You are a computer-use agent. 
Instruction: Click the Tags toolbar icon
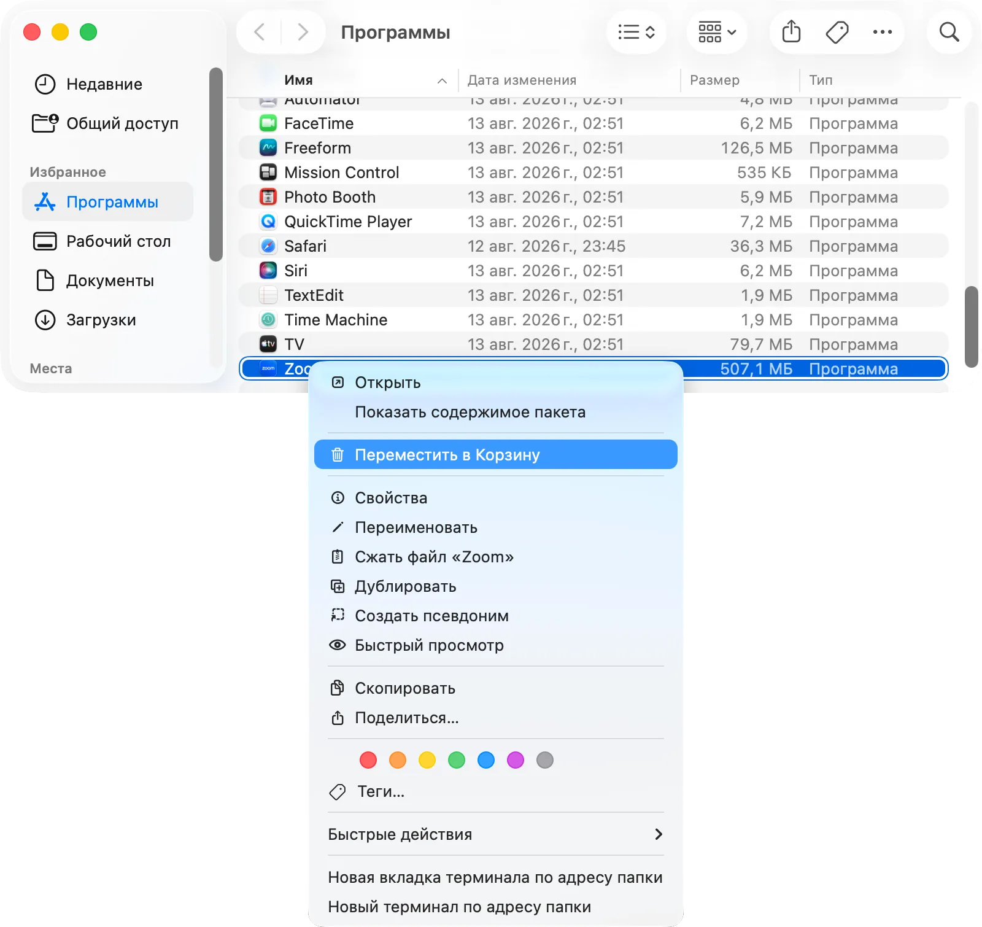837,32
